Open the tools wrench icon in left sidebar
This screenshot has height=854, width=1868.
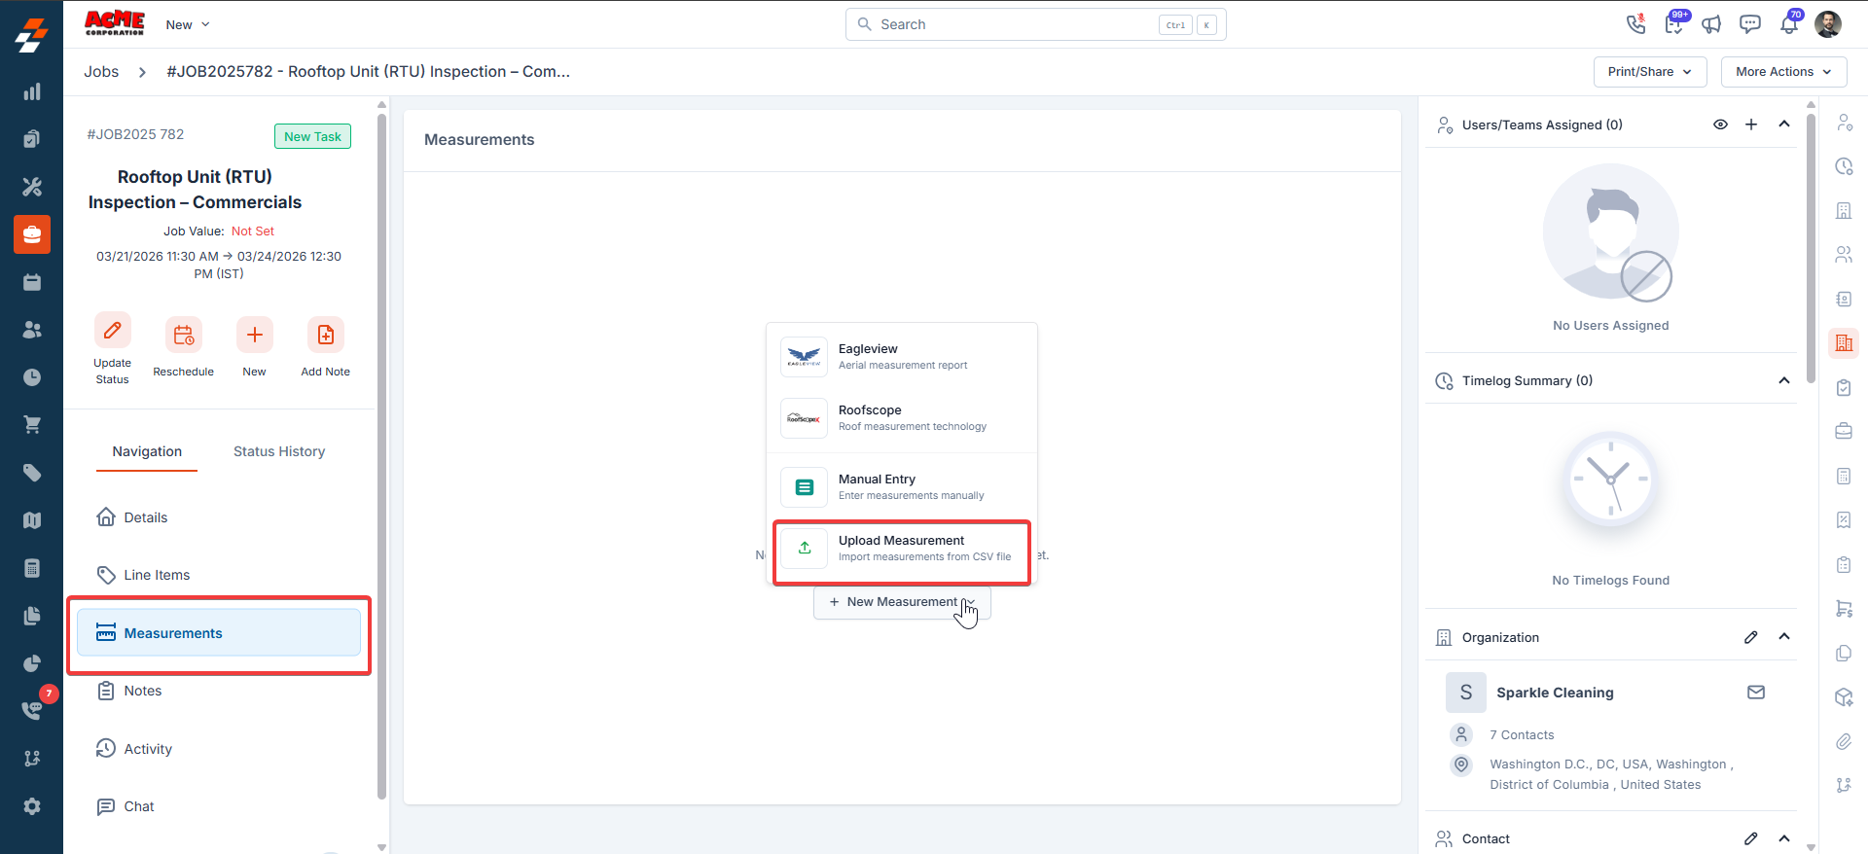(x=32, y=187)
